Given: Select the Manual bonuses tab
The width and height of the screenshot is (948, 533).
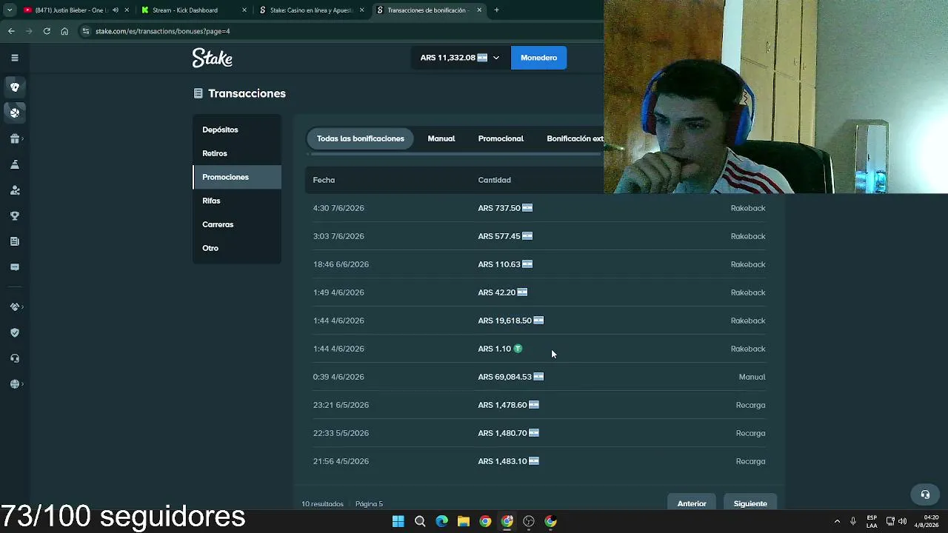Looking at the screenshot, I should (x=441, y=138).
